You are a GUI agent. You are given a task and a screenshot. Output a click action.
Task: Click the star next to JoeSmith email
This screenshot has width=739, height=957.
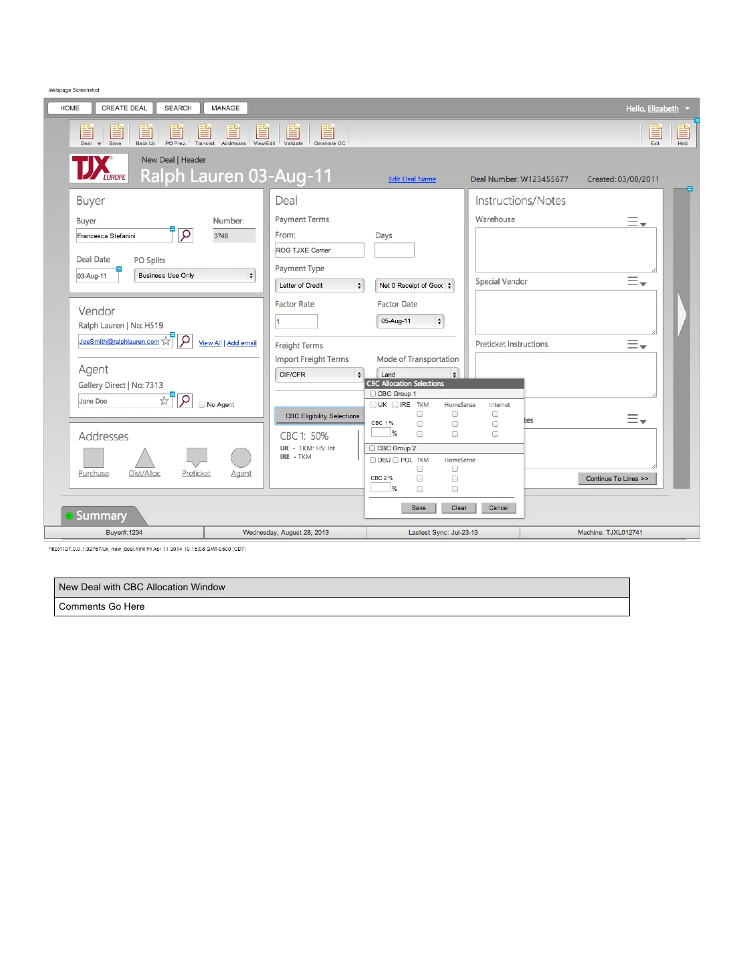(x=166, y=341)
